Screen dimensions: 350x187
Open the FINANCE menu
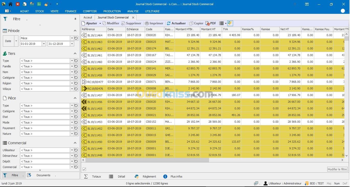click(x=71, y=11)
